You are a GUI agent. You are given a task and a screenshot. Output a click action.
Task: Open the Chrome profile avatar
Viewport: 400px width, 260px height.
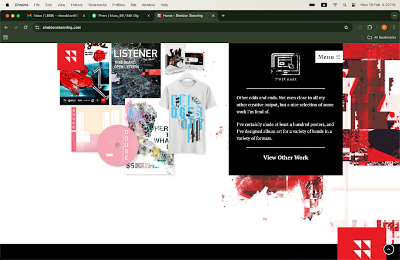click(384, 27)
